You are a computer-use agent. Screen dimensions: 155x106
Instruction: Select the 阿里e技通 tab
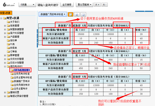point(6,13)
